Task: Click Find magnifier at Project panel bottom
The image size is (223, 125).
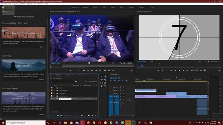Action: click(85, 116)
